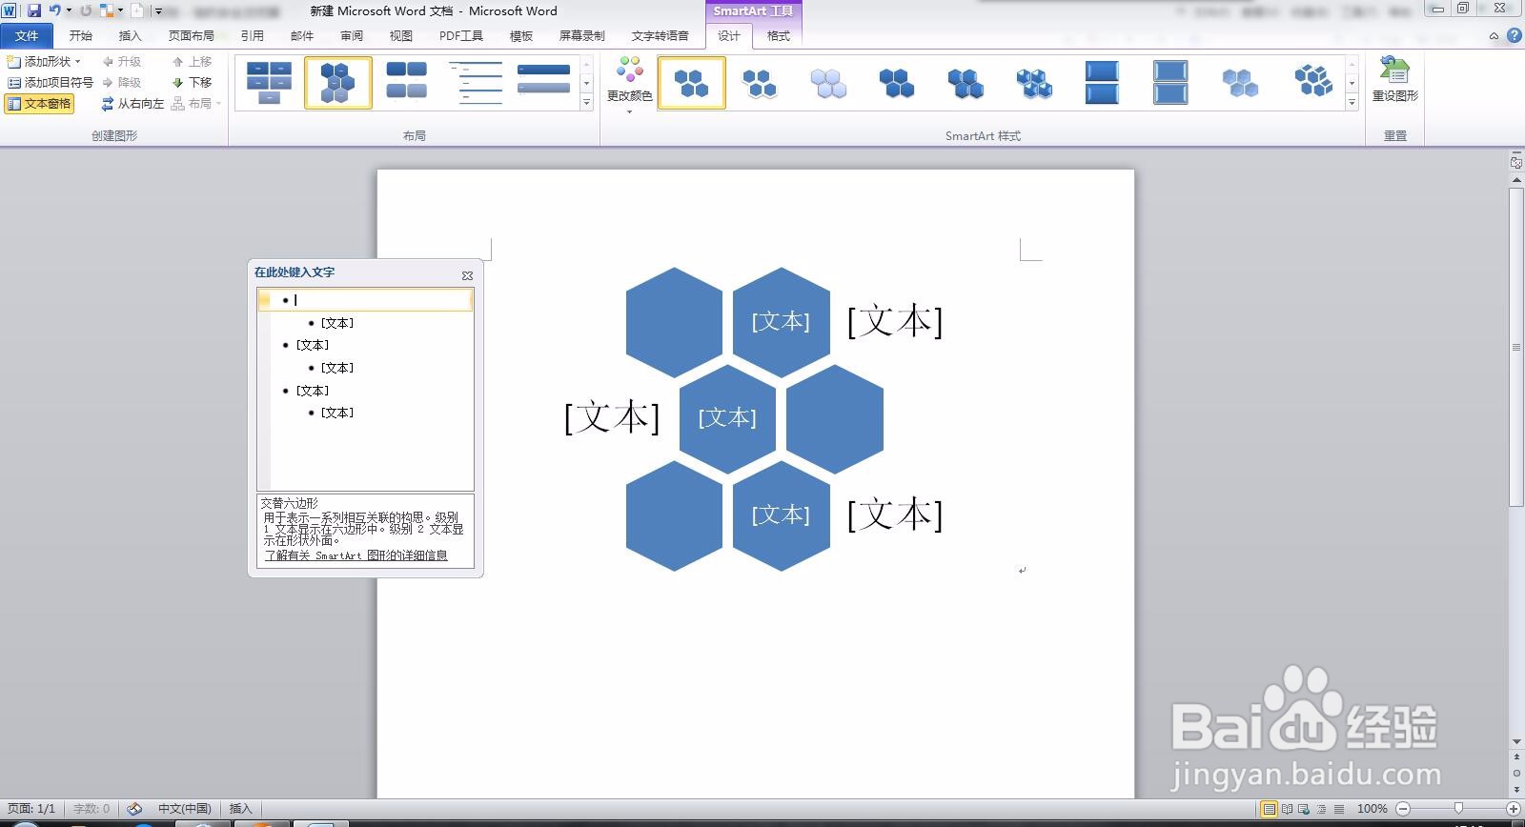Select the alternating hexagons layout thumbnail

pyautogui.click(x=338, y=83)
